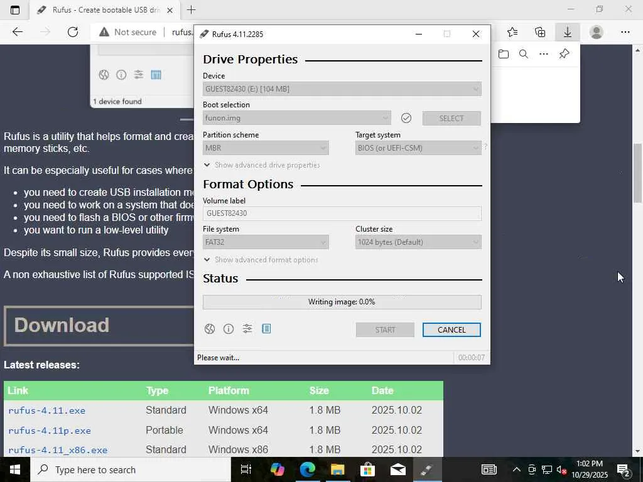Screen dimensions: 643x482
Task: Open Copilot from taskbar
Action: [x=278, y=469]
